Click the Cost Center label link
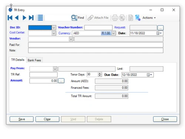The image size is (185, 139). (17, 33)
